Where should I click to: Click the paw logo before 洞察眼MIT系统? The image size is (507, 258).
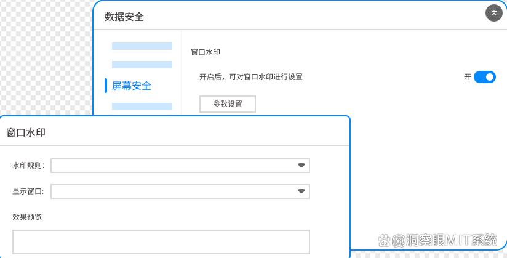point(383,240)
